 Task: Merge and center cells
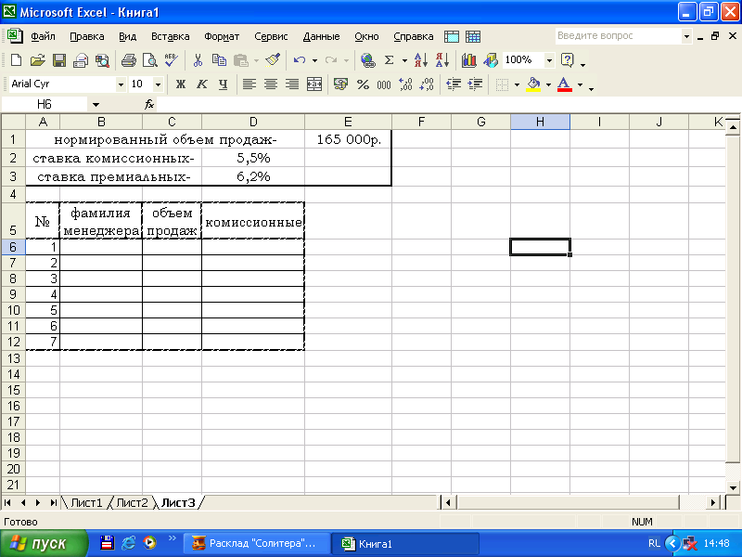click(314, 84)
